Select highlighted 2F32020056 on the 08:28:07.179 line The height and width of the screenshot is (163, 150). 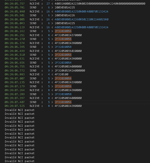click(63, 86)
